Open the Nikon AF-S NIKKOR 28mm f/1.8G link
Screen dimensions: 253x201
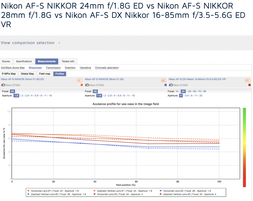(x=104, y=79)
